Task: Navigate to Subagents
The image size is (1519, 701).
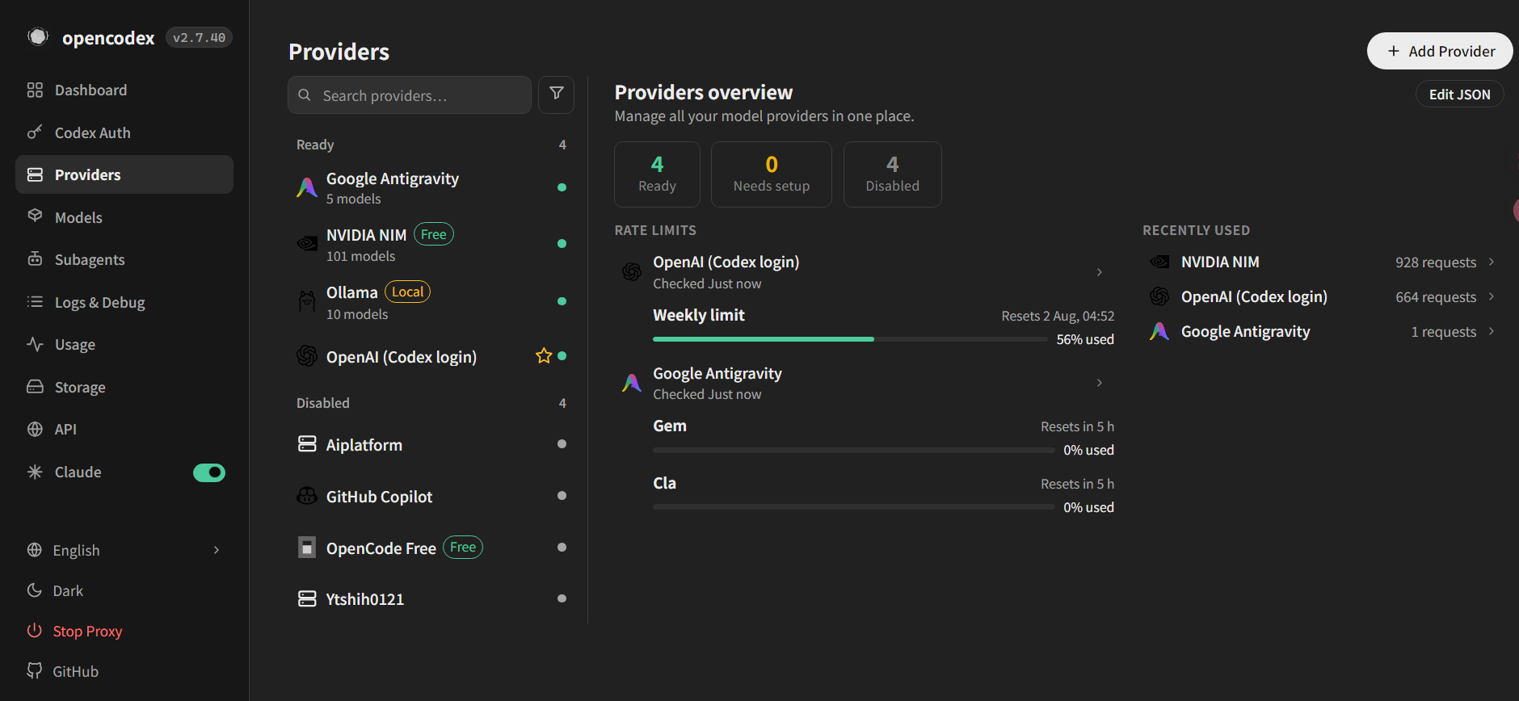Action: tap(124, 259)
